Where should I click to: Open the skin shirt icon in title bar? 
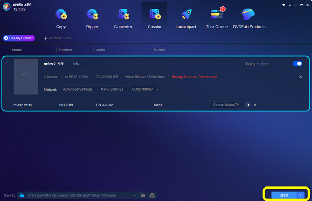[284, 5]
